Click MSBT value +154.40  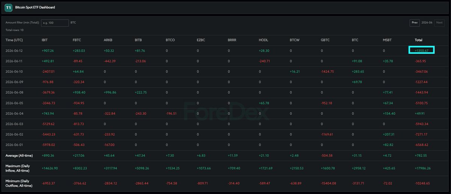point(389,114)
